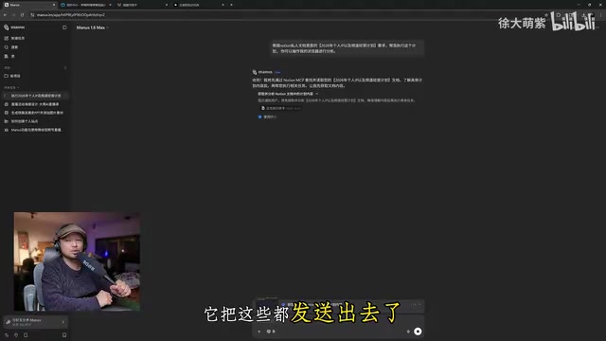Click the manus logo in the sidebar header
This screenshot has height=341, width=606.
coord(14,27)
